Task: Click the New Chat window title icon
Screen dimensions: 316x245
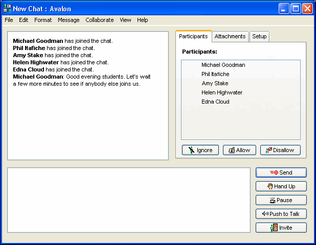Action: (7, 8)
